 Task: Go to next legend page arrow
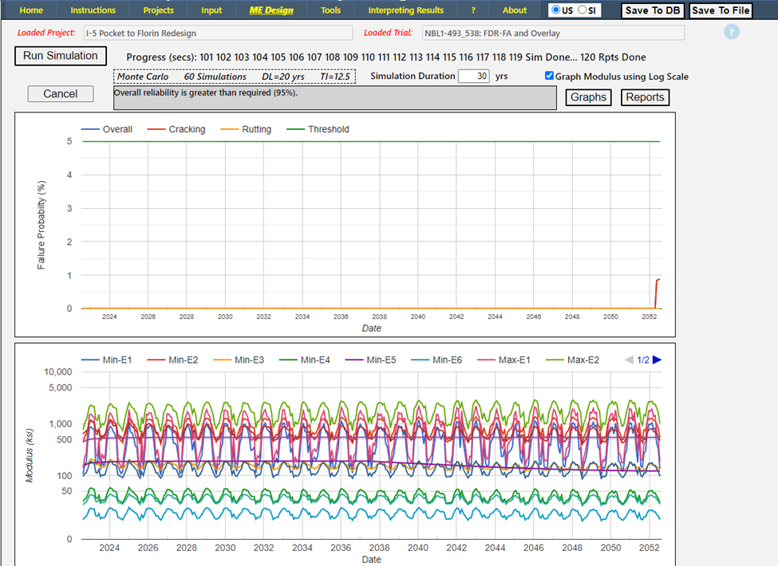click(x=658, y=360)
